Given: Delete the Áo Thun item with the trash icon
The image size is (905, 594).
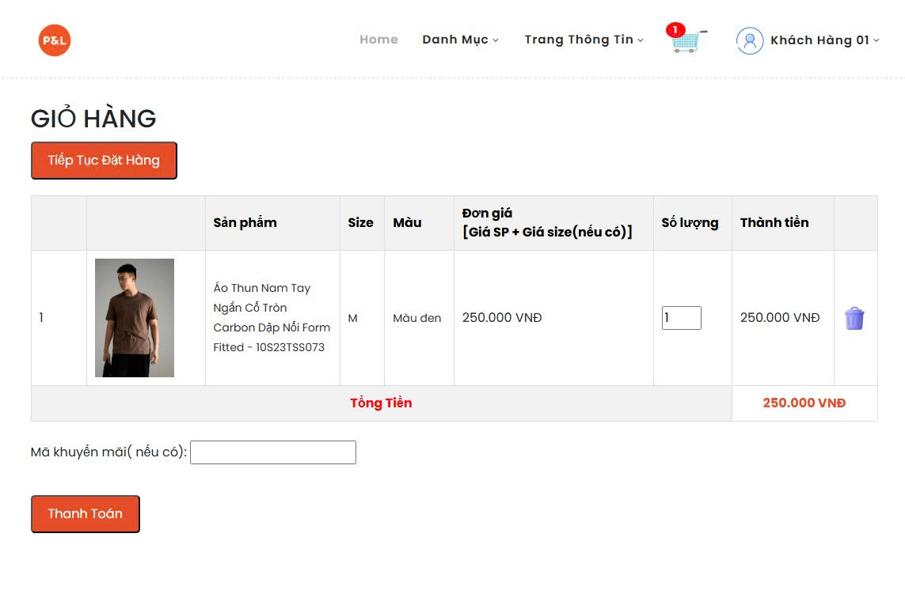Looking at the screenshot, I should click(x=854, y=317).
